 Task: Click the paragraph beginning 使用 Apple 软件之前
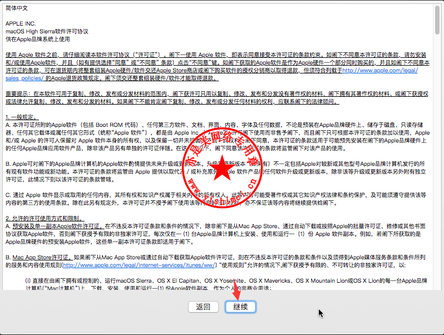[218, 67]
